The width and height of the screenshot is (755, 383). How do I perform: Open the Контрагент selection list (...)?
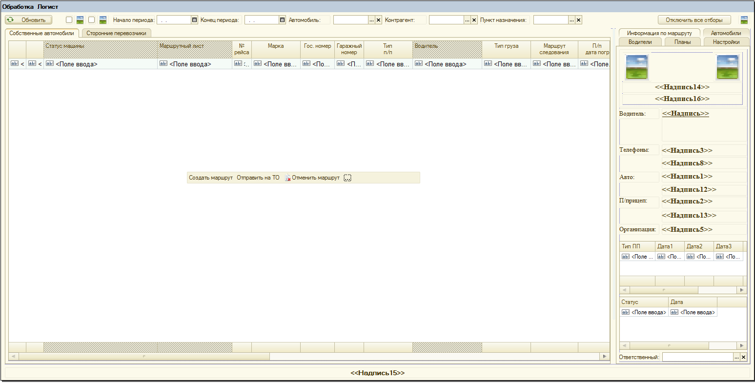coord(467,20)
